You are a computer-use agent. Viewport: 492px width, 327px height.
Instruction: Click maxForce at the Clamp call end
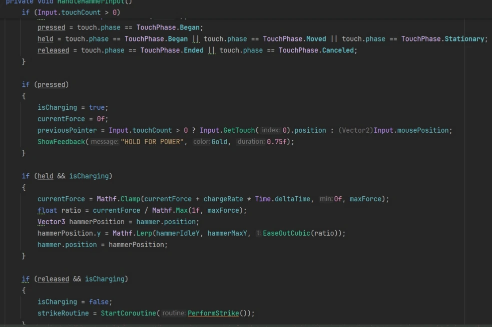point(365,199)
